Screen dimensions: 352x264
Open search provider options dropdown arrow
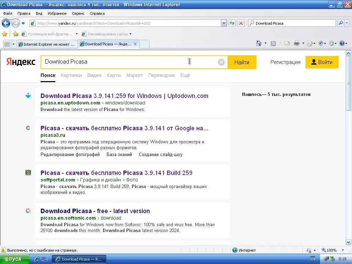tap(346, 23)
